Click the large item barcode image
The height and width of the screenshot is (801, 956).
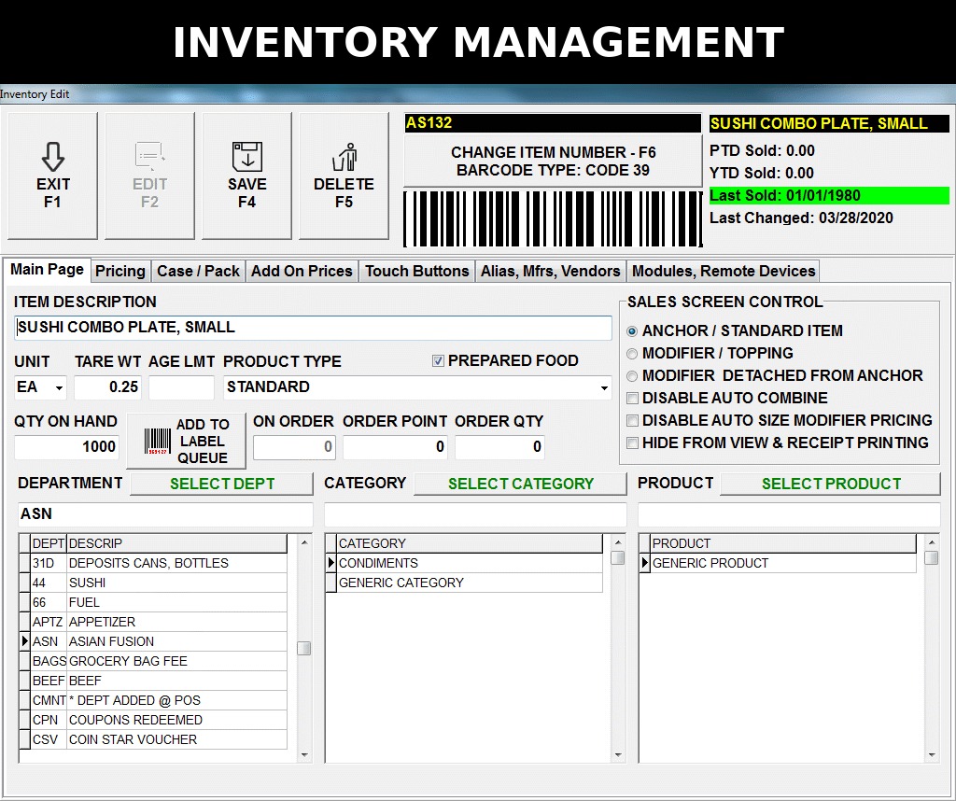[553, 218]
